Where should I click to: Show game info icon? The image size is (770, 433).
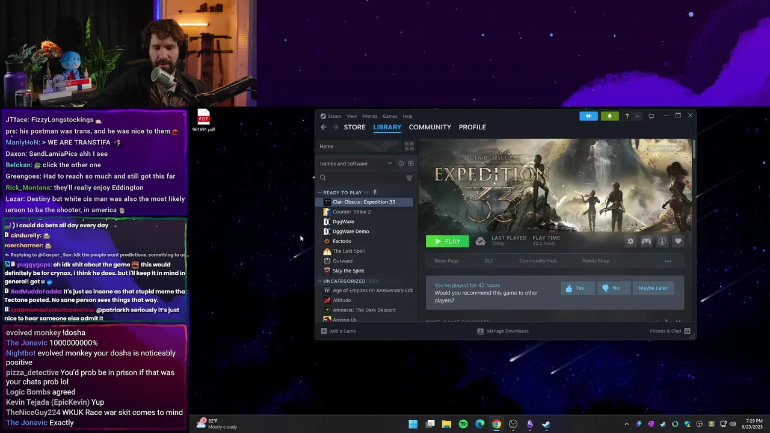[x=662, y=241]
